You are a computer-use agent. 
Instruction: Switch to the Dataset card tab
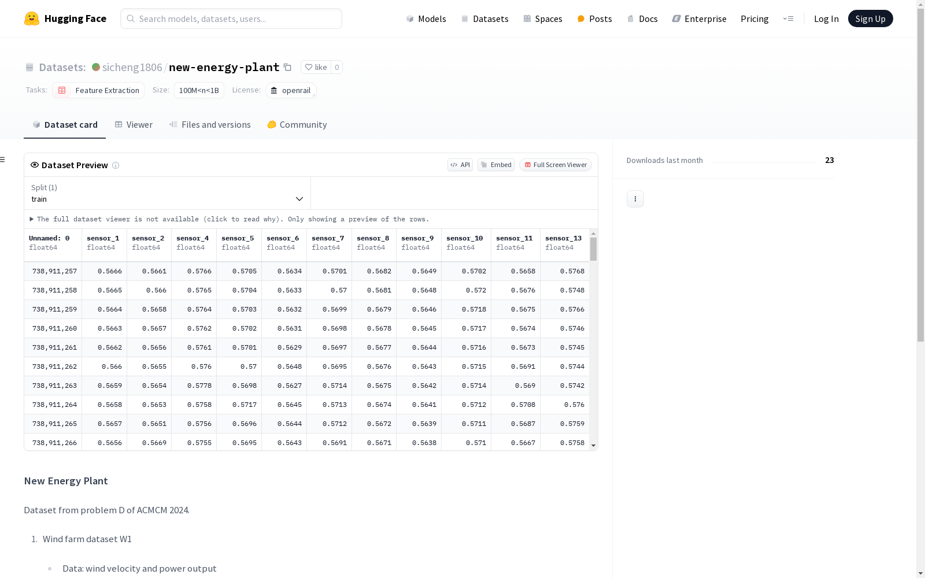65,125
